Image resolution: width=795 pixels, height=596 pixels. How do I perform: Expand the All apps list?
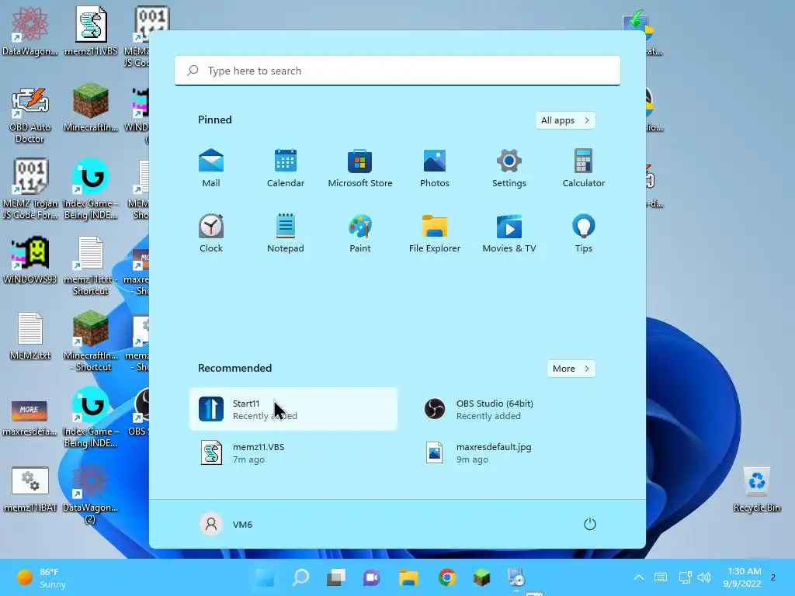(565, 120)
